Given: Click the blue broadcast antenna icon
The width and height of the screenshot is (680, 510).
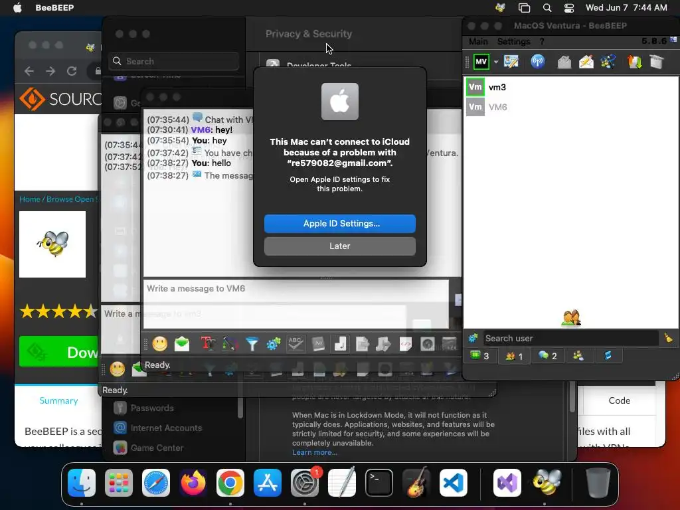Looking at the screenshot, I should coord(538,62).
